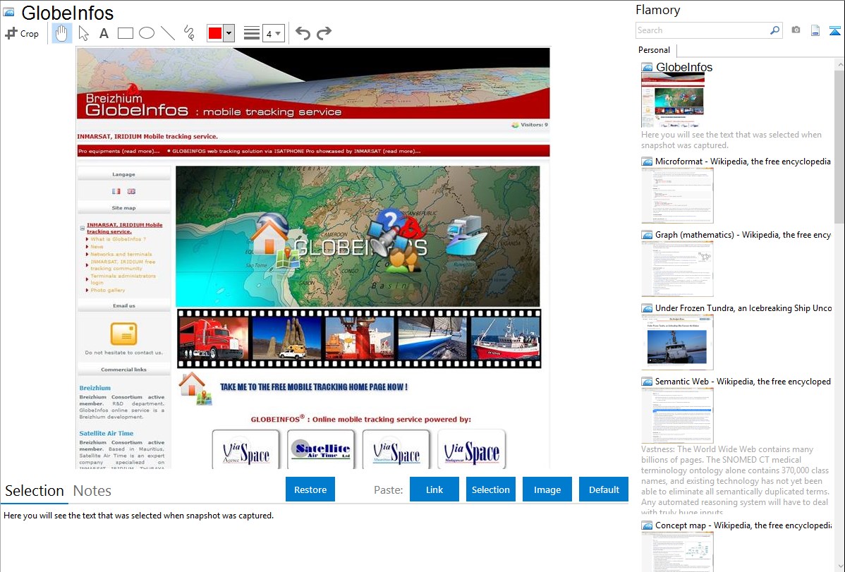Screen dimensions: 845x572
Task: Select the rectangle drawing tool
Action: (x=125, y=33)
